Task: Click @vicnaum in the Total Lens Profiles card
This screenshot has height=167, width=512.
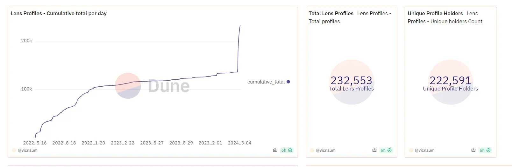Action: [326, 150]
